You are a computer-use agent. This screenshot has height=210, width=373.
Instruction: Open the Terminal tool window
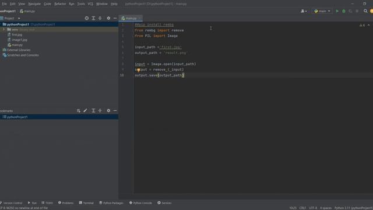[x=86, y=203]
